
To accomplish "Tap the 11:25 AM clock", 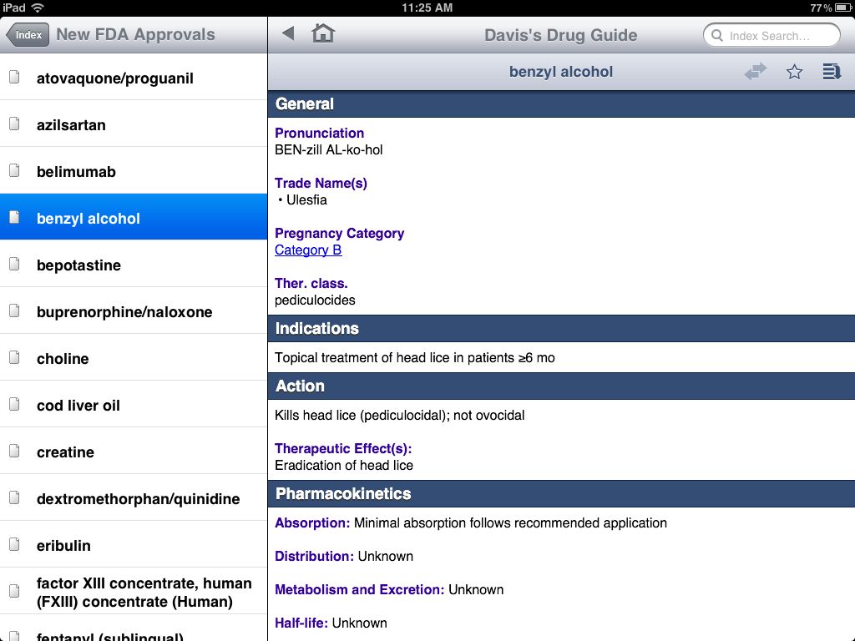I will tap(427, 8).
